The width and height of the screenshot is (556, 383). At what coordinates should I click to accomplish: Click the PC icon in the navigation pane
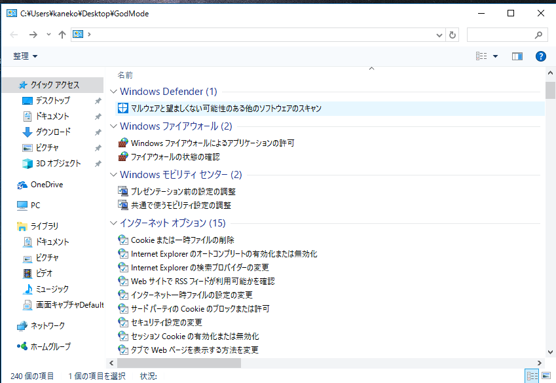22,205
